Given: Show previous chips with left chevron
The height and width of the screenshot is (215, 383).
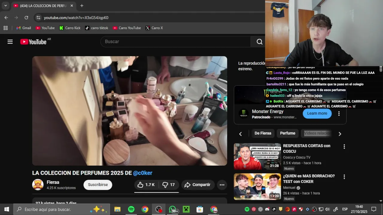Looking at the screenshot, I should point(240,134).
